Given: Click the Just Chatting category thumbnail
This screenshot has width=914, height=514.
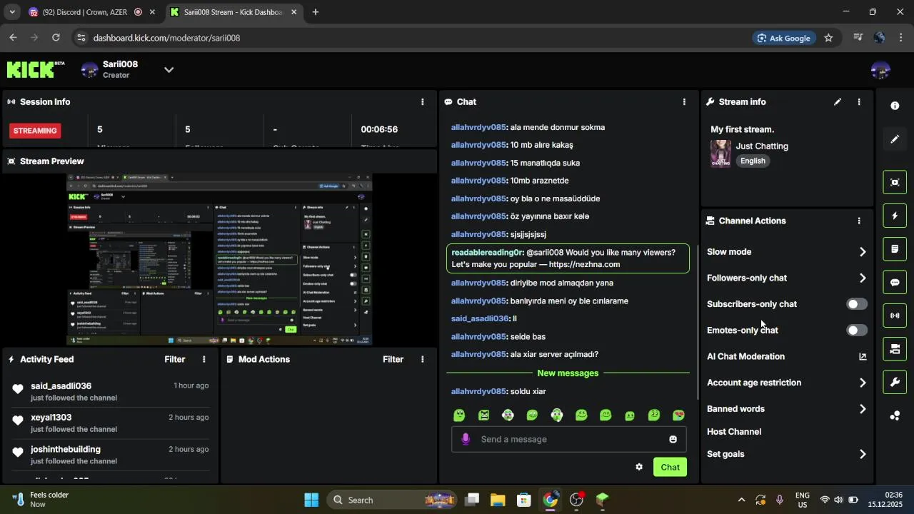Looking at the screenshot, I should pyautogui.click(x=720, y=153).
